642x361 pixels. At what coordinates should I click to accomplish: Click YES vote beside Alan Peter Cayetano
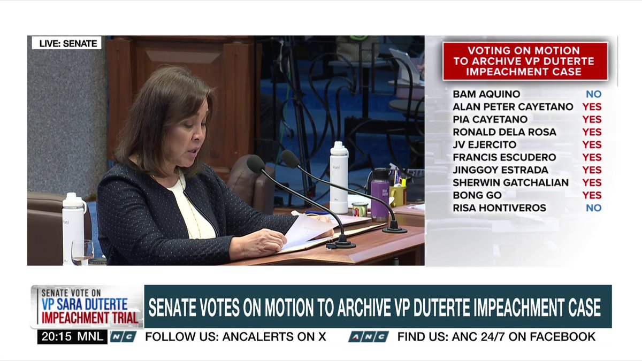(x=592, y=106)
